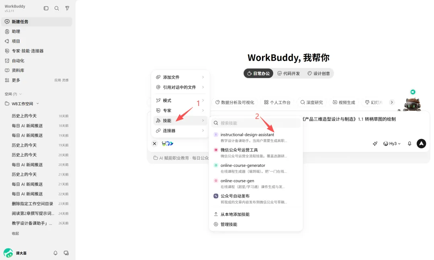Open 添加文件 submenu
This screenshot has height=260, width=434.
pyautogui.click(x=180, y=77)
